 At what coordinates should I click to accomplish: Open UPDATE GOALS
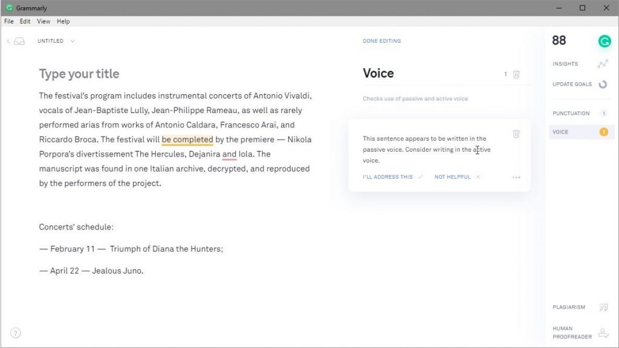click(572, 85)
